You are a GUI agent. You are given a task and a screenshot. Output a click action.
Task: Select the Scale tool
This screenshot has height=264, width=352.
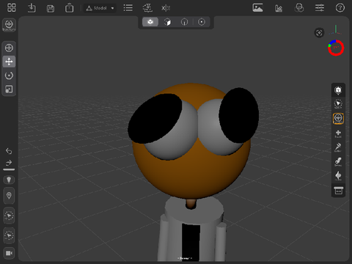pos(9,89)
